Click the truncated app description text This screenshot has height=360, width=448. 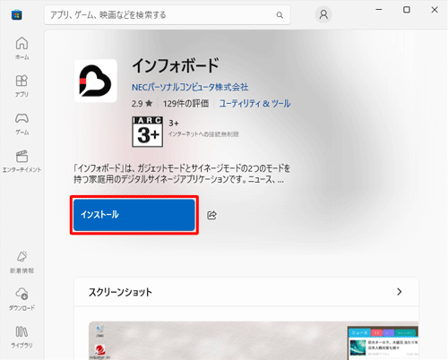182,174
